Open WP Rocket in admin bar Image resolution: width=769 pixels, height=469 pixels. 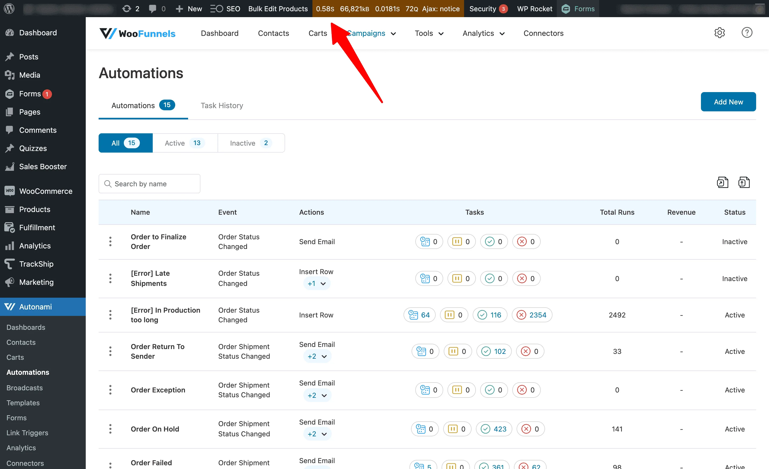pos(534,8)
